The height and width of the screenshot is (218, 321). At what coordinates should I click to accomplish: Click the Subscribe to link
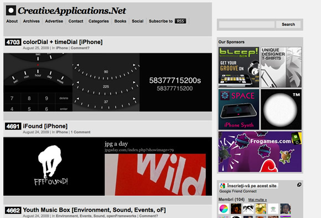click(x=161, y=21)
